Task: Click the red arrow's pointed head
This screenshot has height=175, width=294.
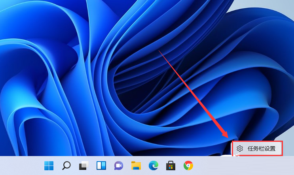Action: tap(227, 136)
